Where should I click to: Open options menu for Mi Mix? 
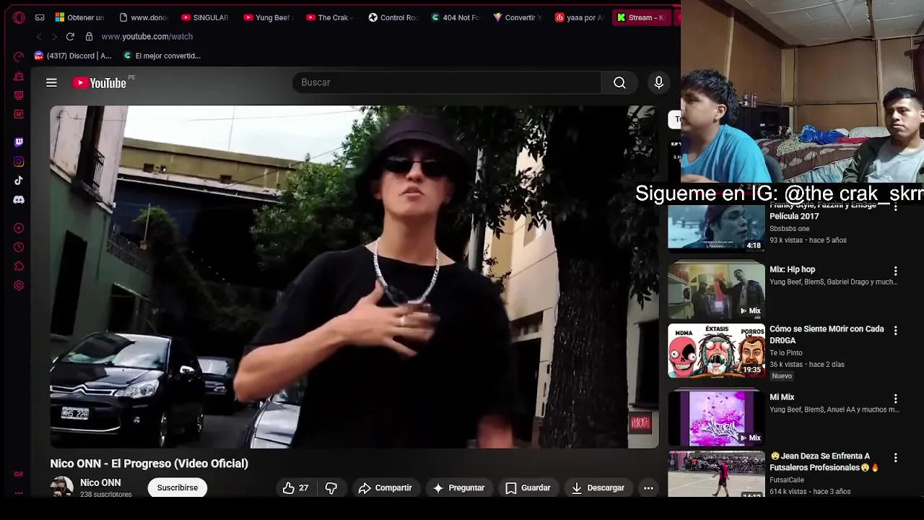tap(895, 399)
